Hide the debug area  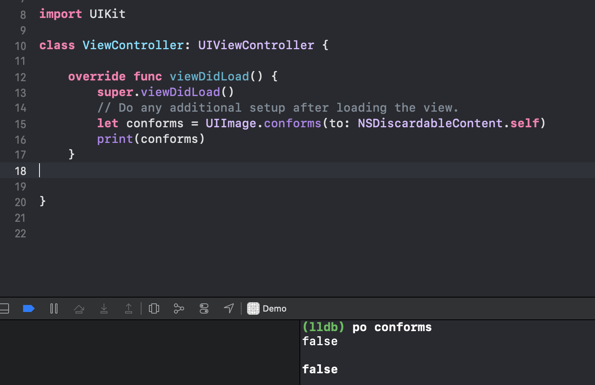coord(4,308)
